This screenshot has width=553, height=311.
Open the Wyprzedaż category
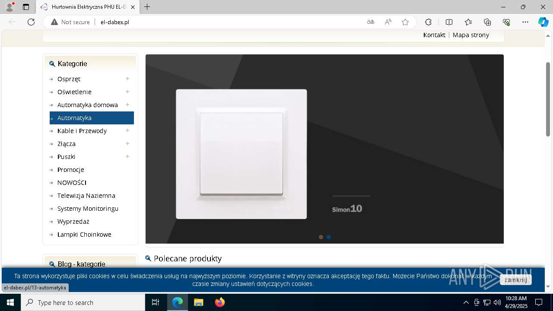click(73, 222)
